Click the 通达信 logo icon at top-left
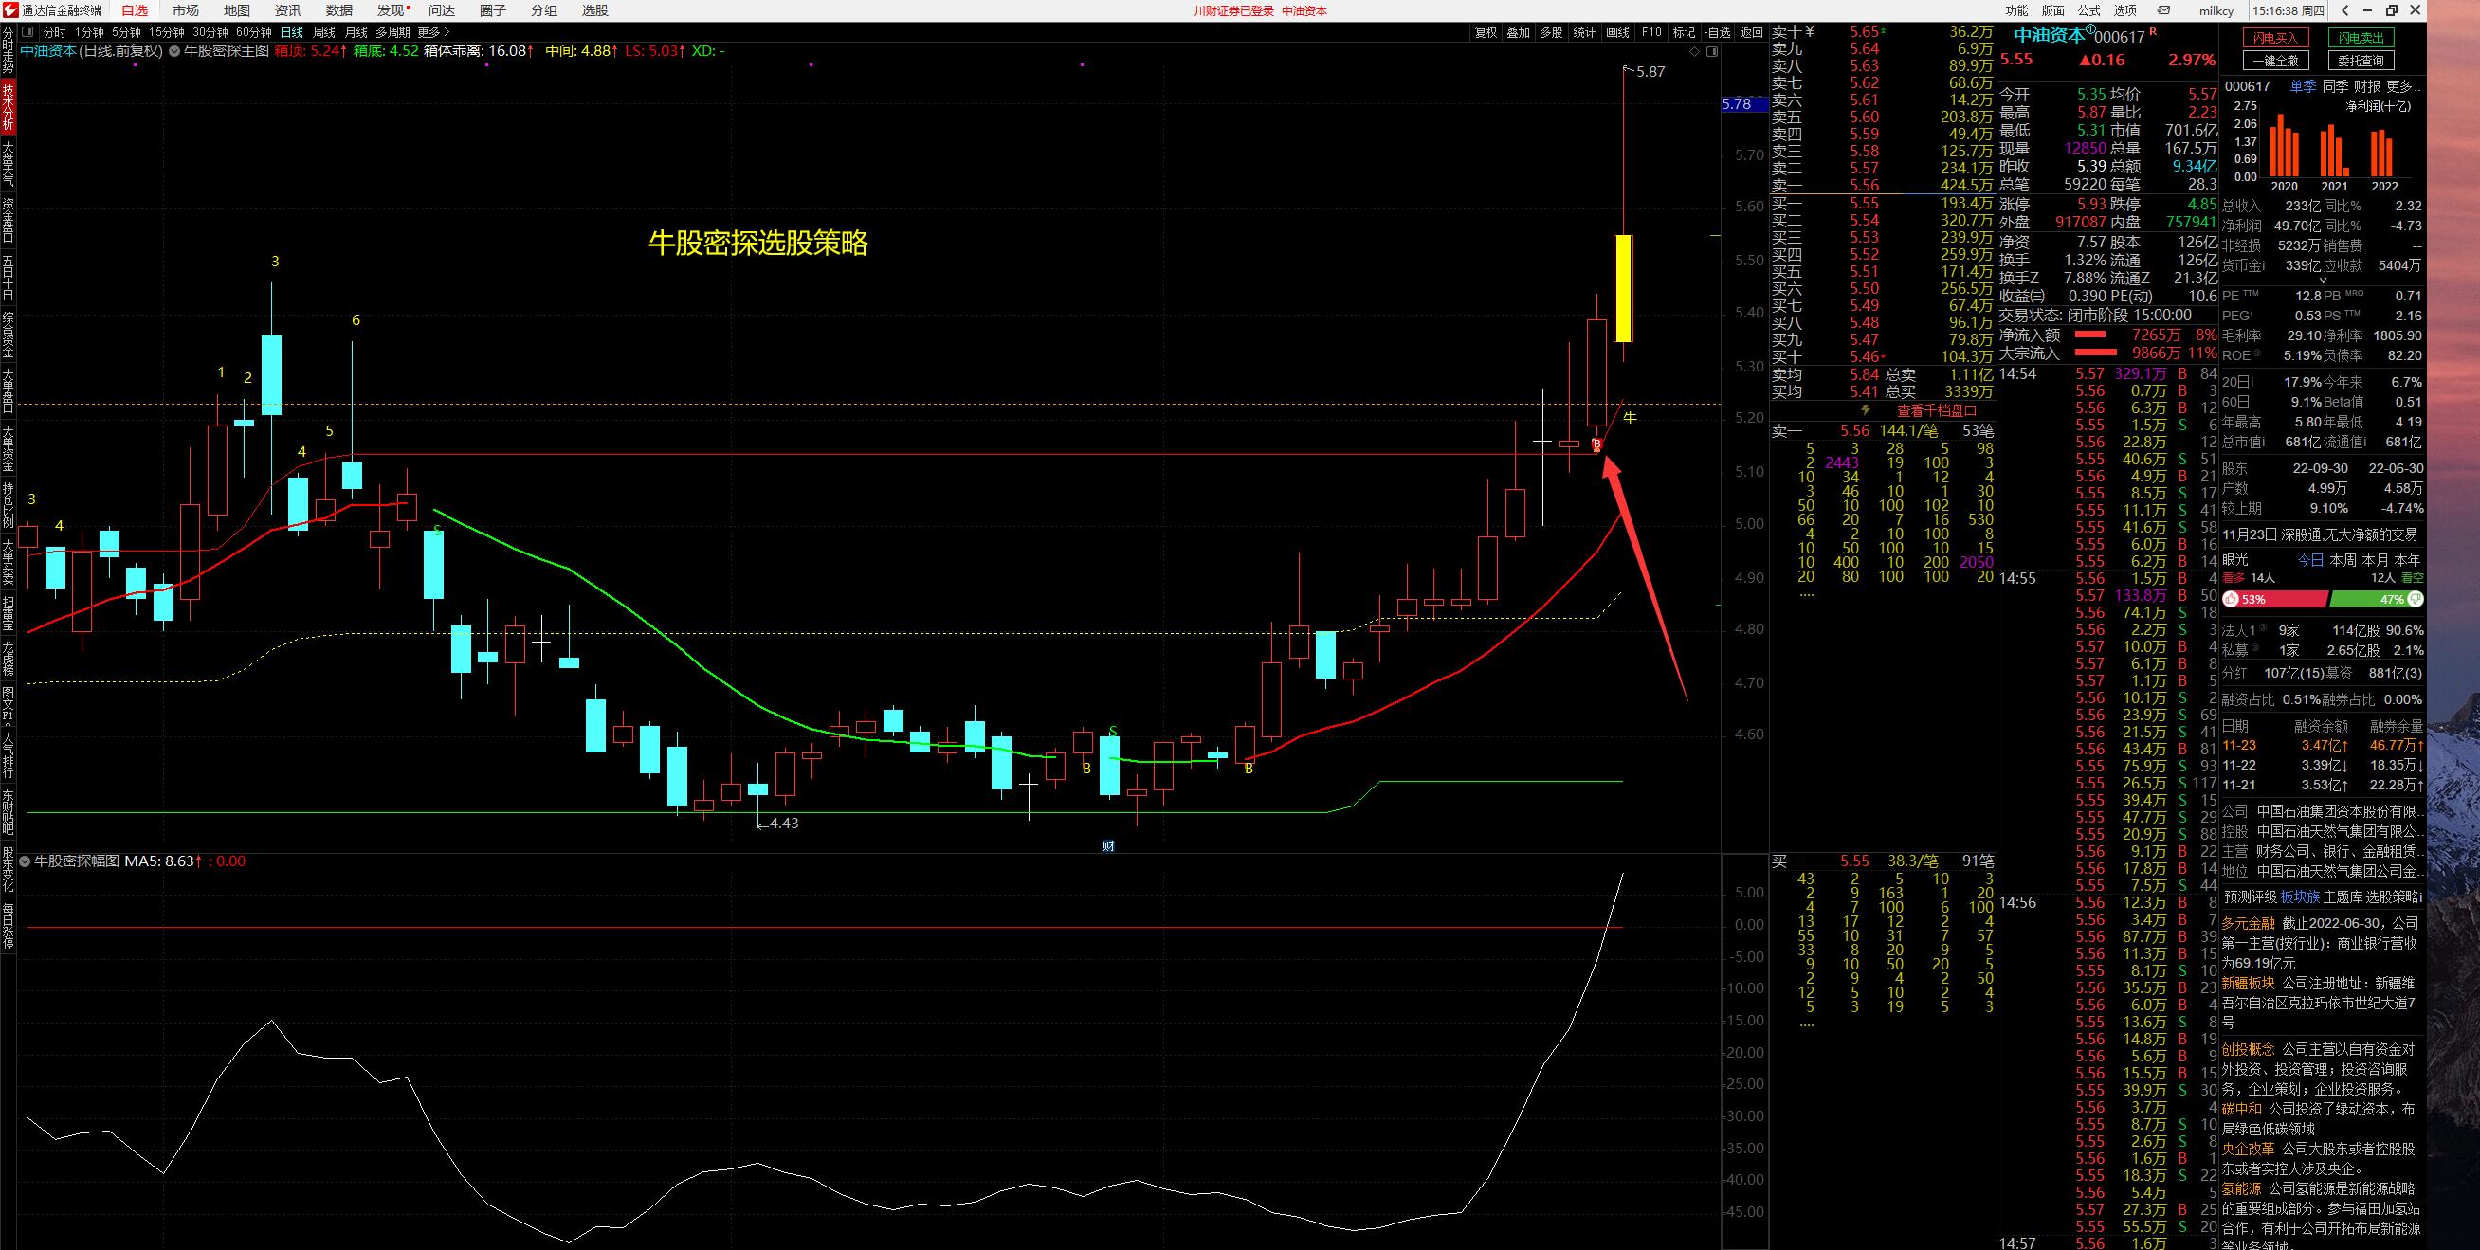The width and height of the screenshot is (2480, 1250). coord(10,10)
